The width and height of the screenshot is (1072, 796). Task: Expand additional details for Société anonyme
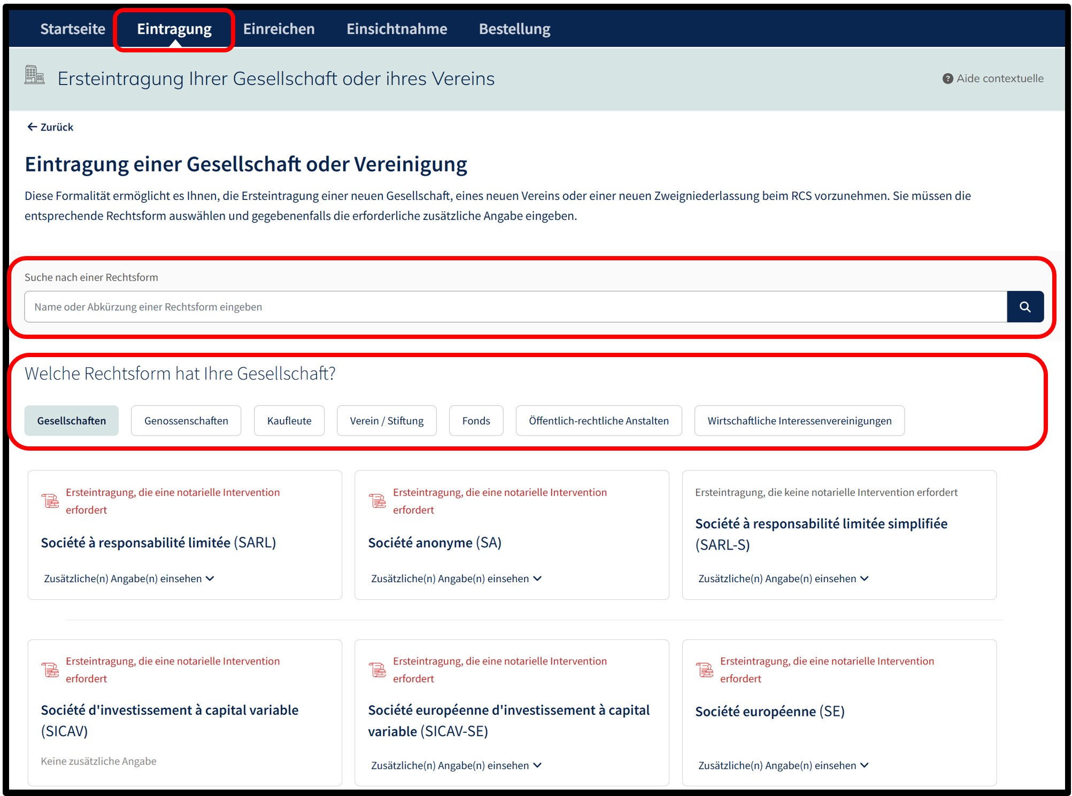[x=456, y=578]
